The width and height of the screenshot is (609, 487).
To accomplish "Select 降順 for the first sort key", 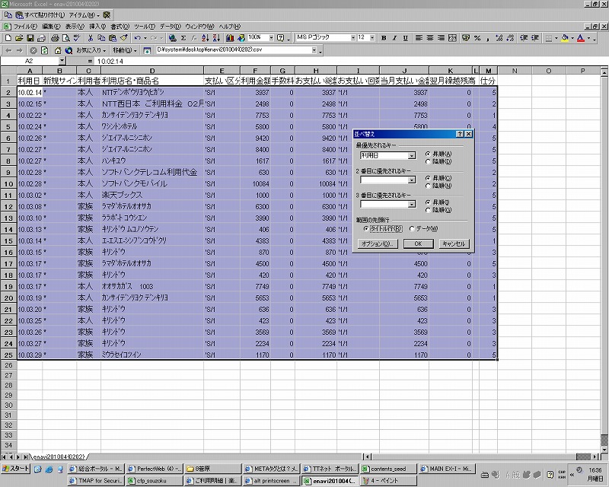I will [428, 160].
